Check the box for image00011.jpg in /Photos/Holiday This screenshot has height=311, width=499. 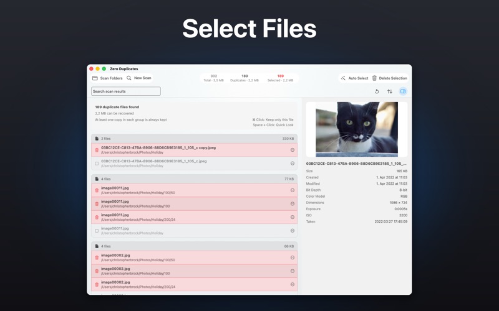[97, 231]
